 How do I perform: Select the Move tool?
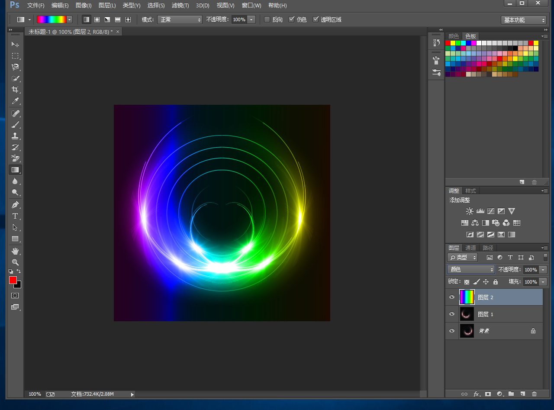pos(15,45)
